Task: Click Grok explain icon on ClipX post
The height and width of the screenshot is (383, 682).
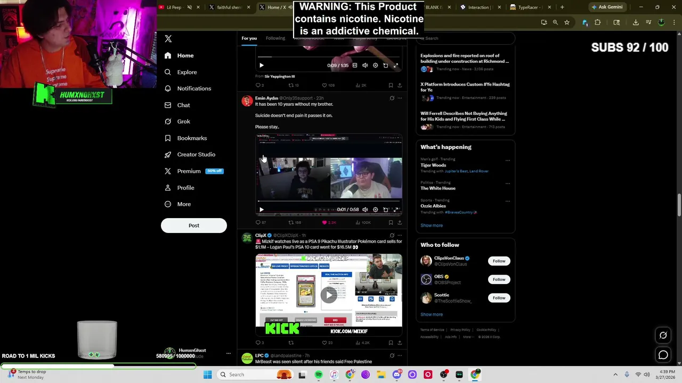Action: (x=392, y=235)
